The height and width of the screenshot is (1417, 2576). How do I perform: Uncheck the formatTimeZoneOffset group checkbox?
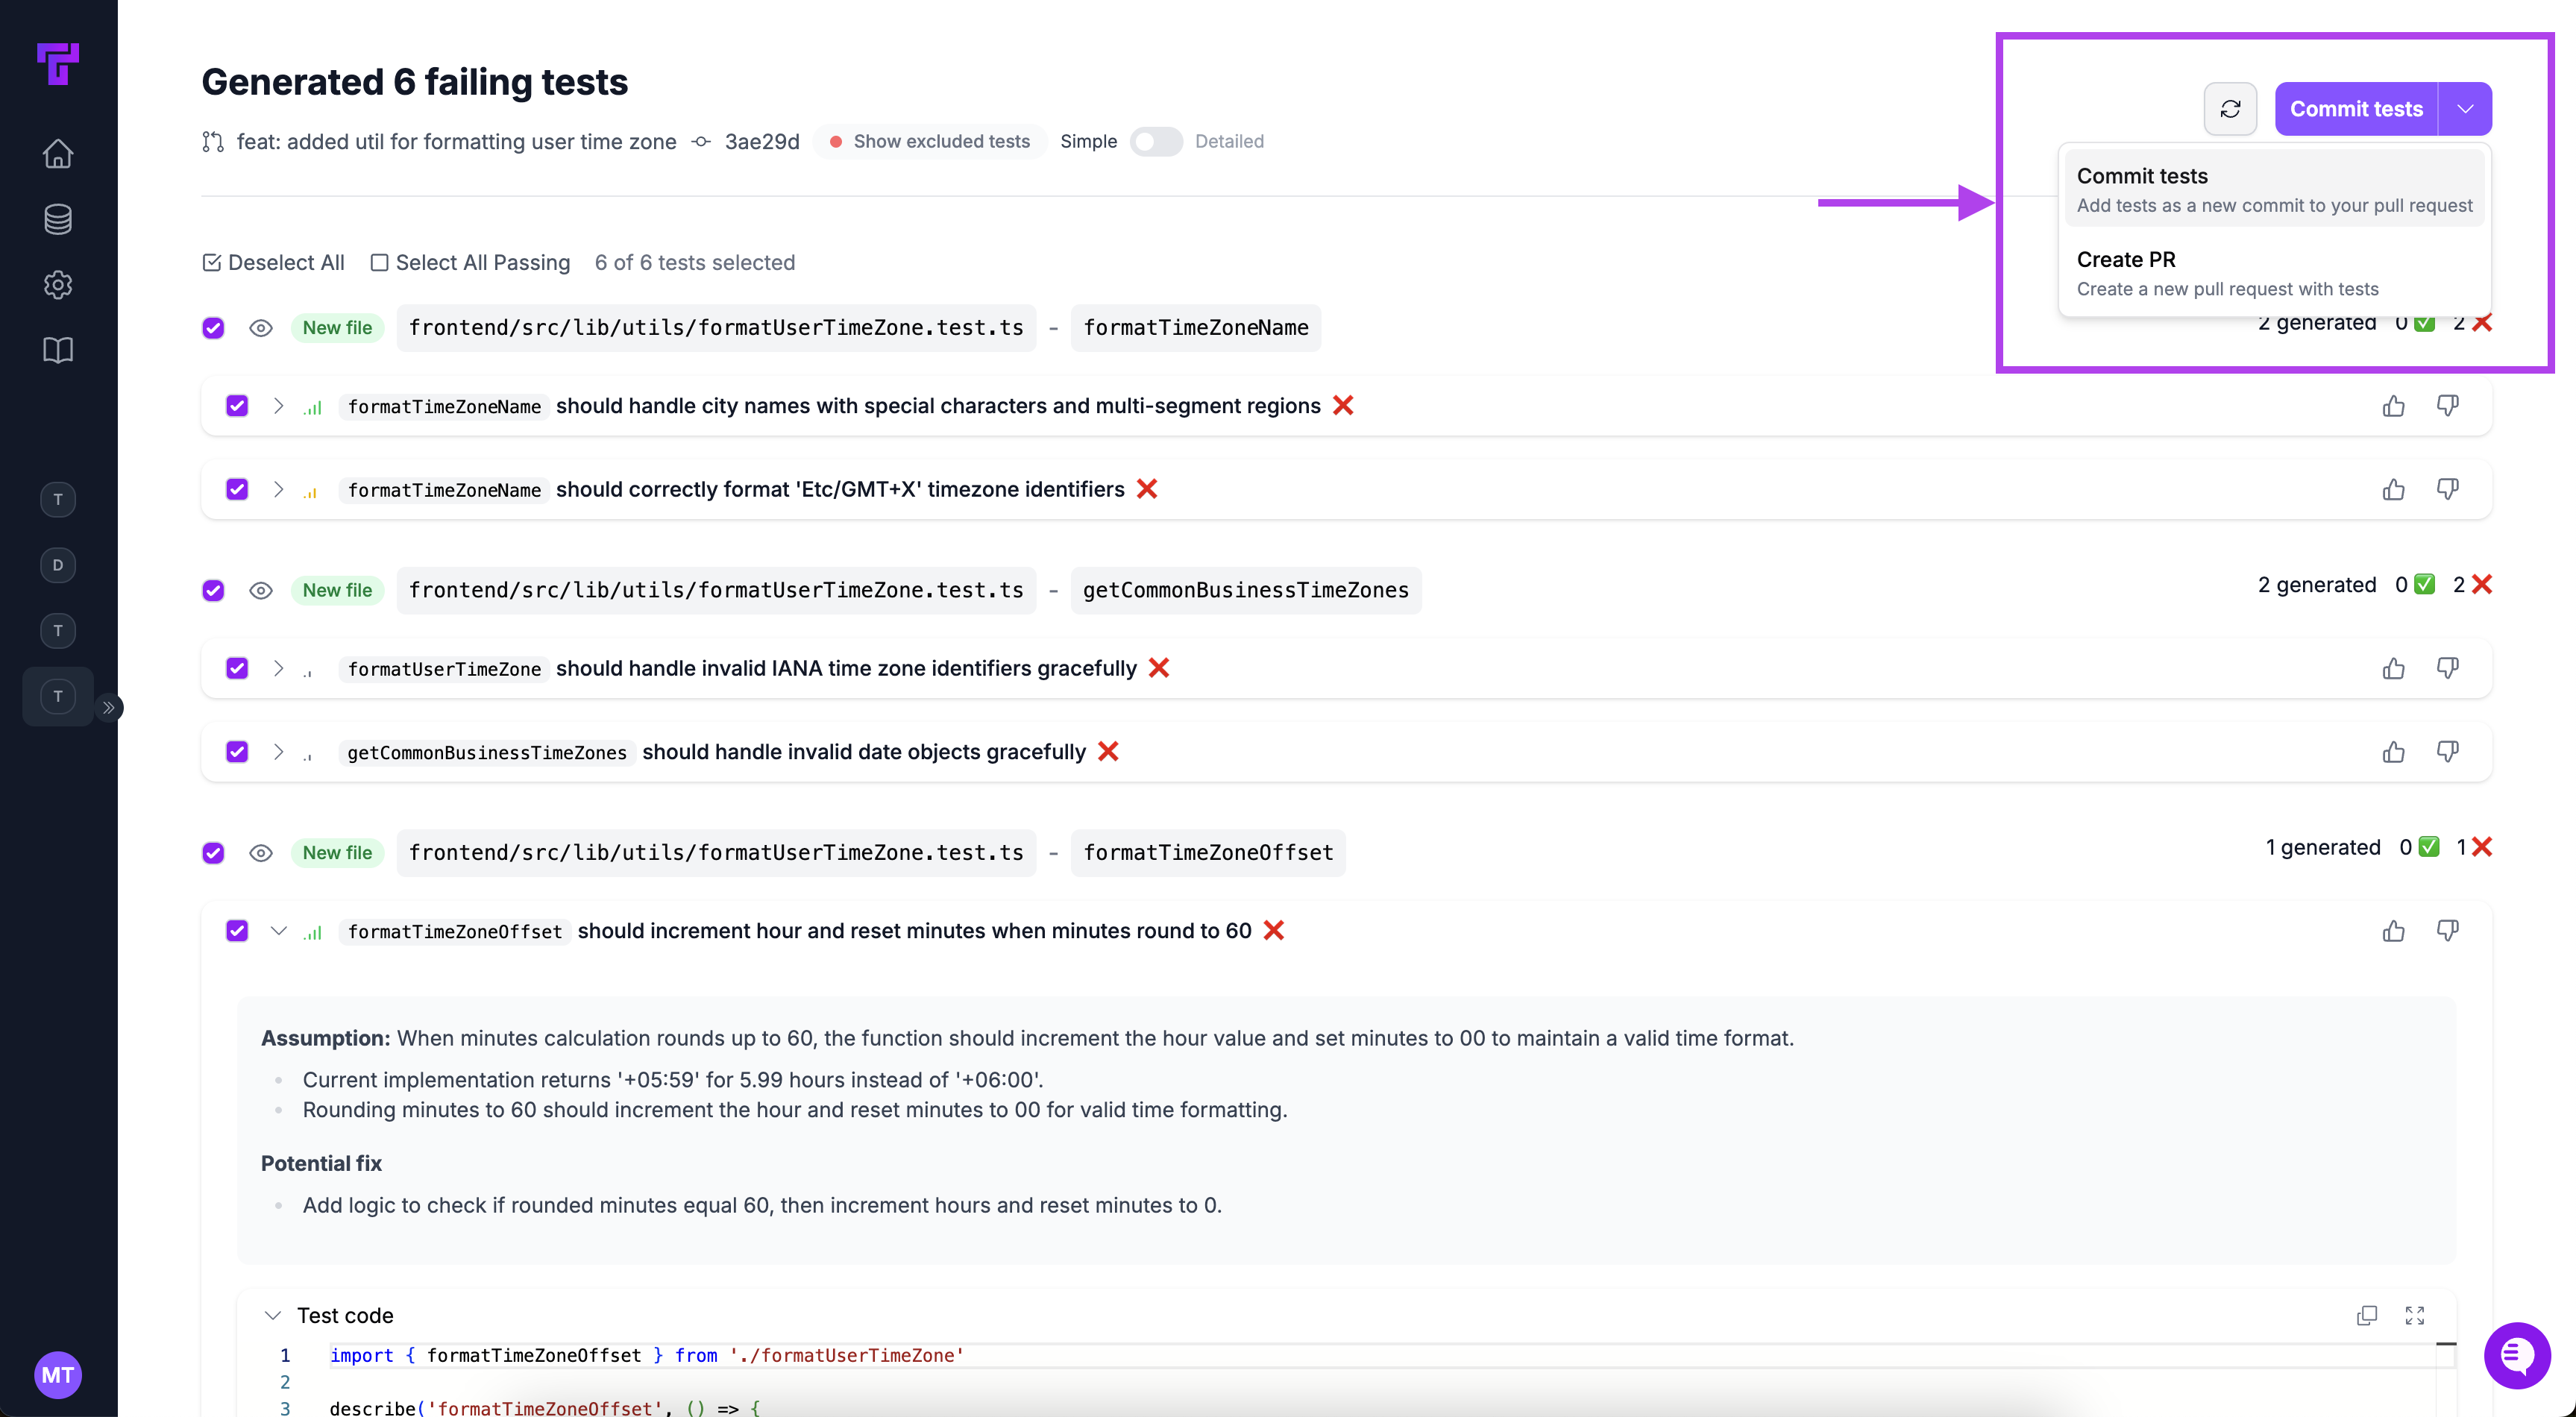point(213,853)
